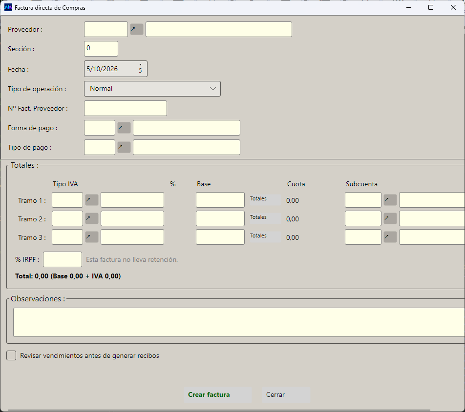
Task: Focus the Tipo de pago code field
Action: (100, 147)
